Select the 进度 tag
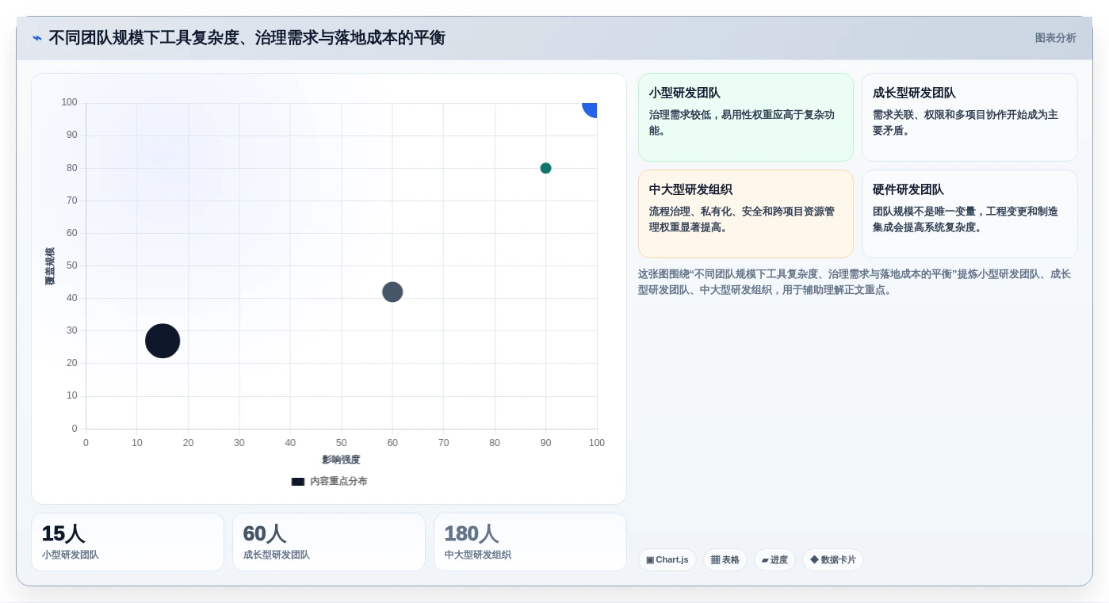 (774, 559)
